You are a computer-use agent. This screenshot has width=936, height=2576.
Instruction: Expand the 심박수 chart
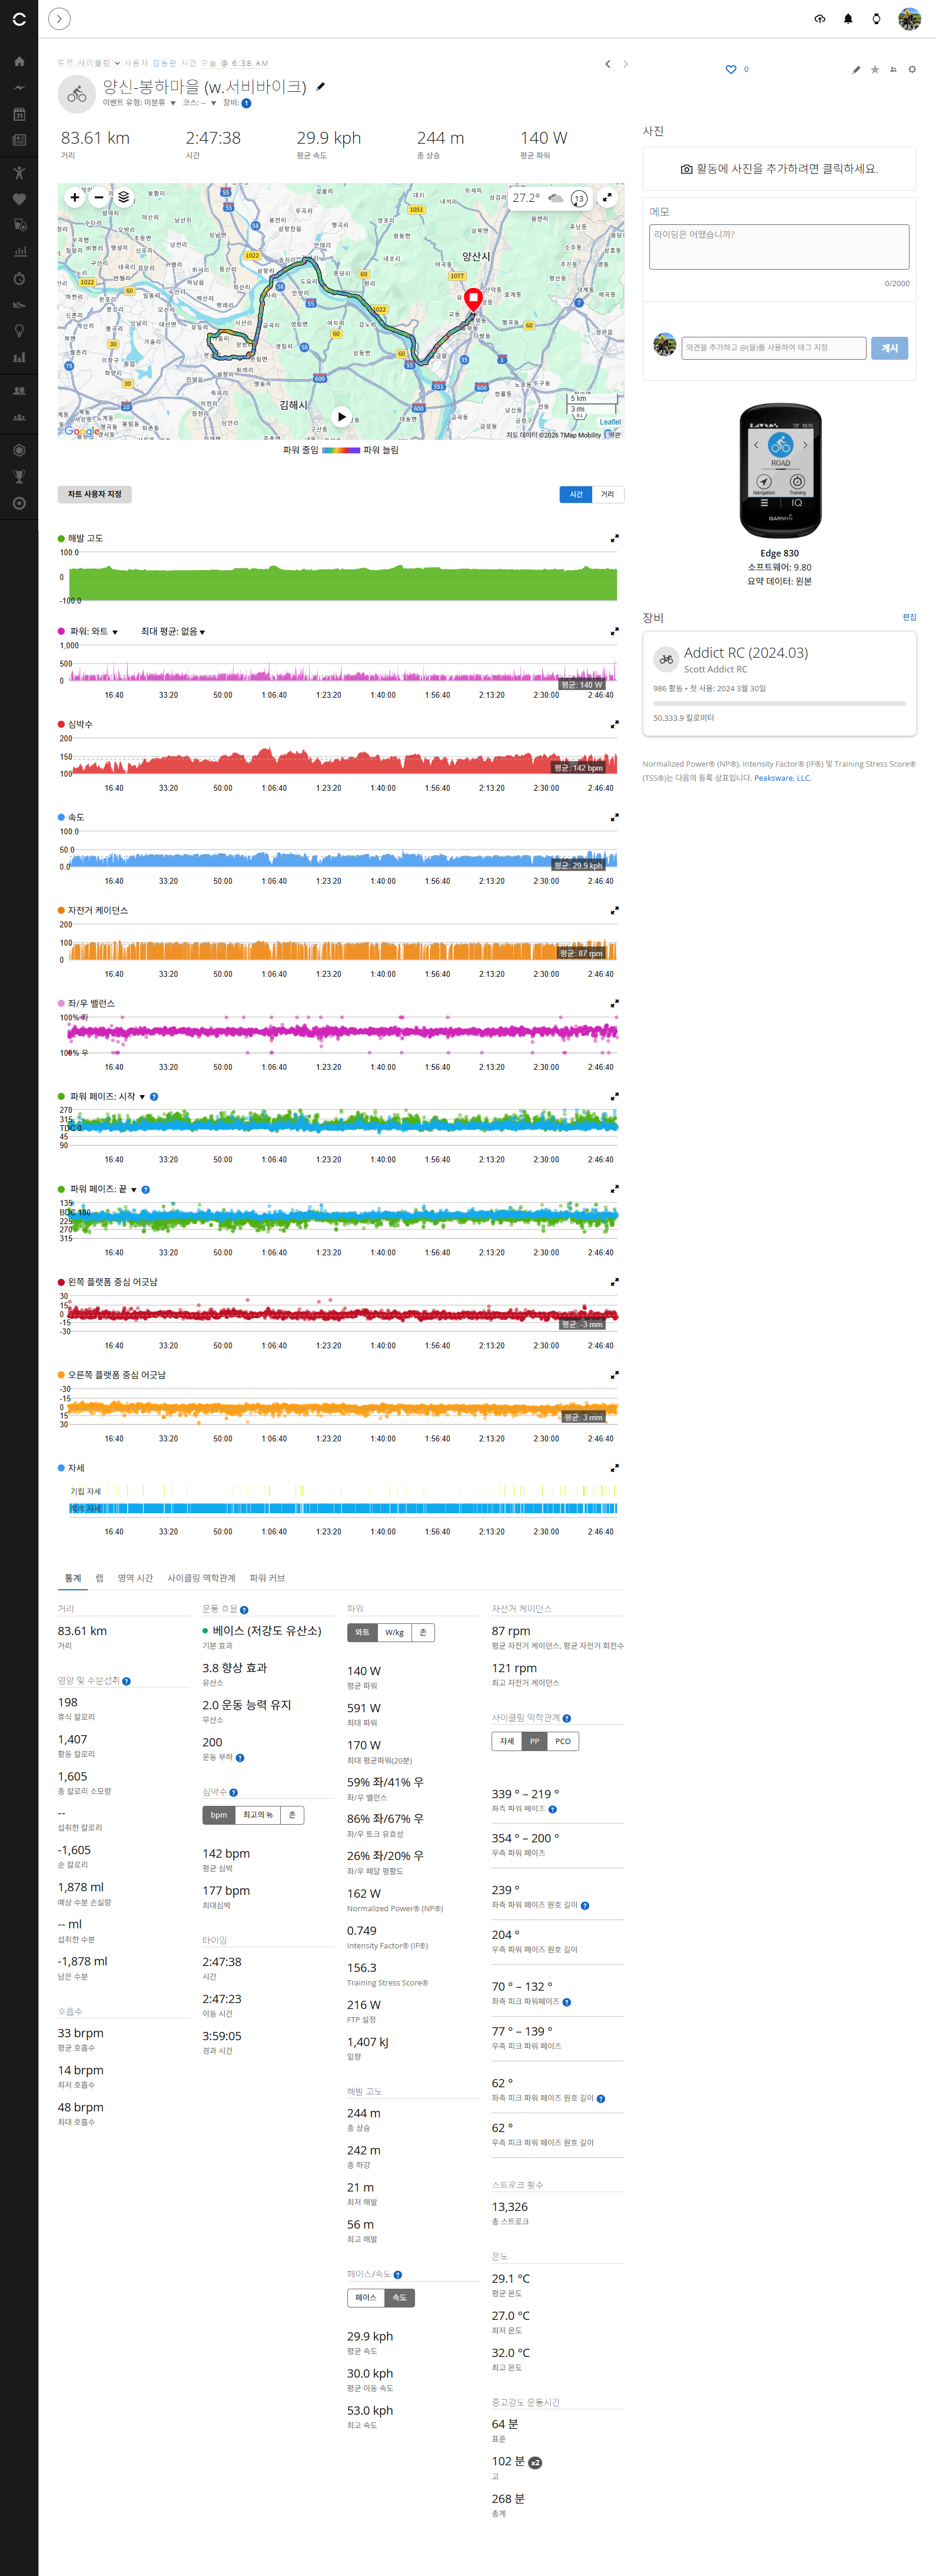(x=614, y=725)
